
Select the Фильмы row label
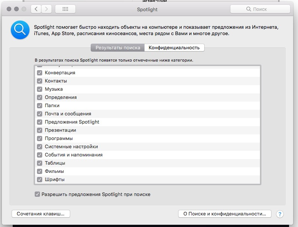click(x=54, y=171)
